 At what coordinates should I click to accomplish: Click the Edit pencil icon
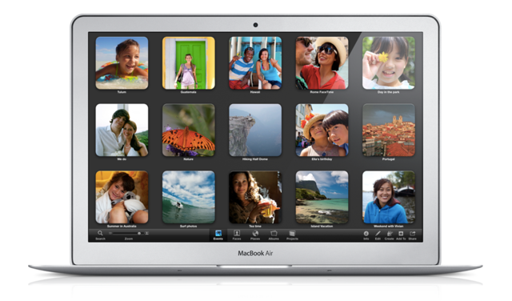click(378, 234)
